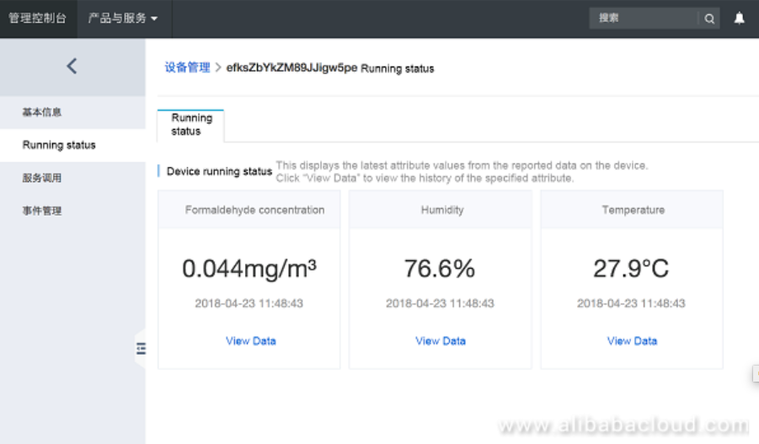This screenshot has width=759, height=444.
Task: Open 管理控制台 in the top bar
Action: coord(38,19)
